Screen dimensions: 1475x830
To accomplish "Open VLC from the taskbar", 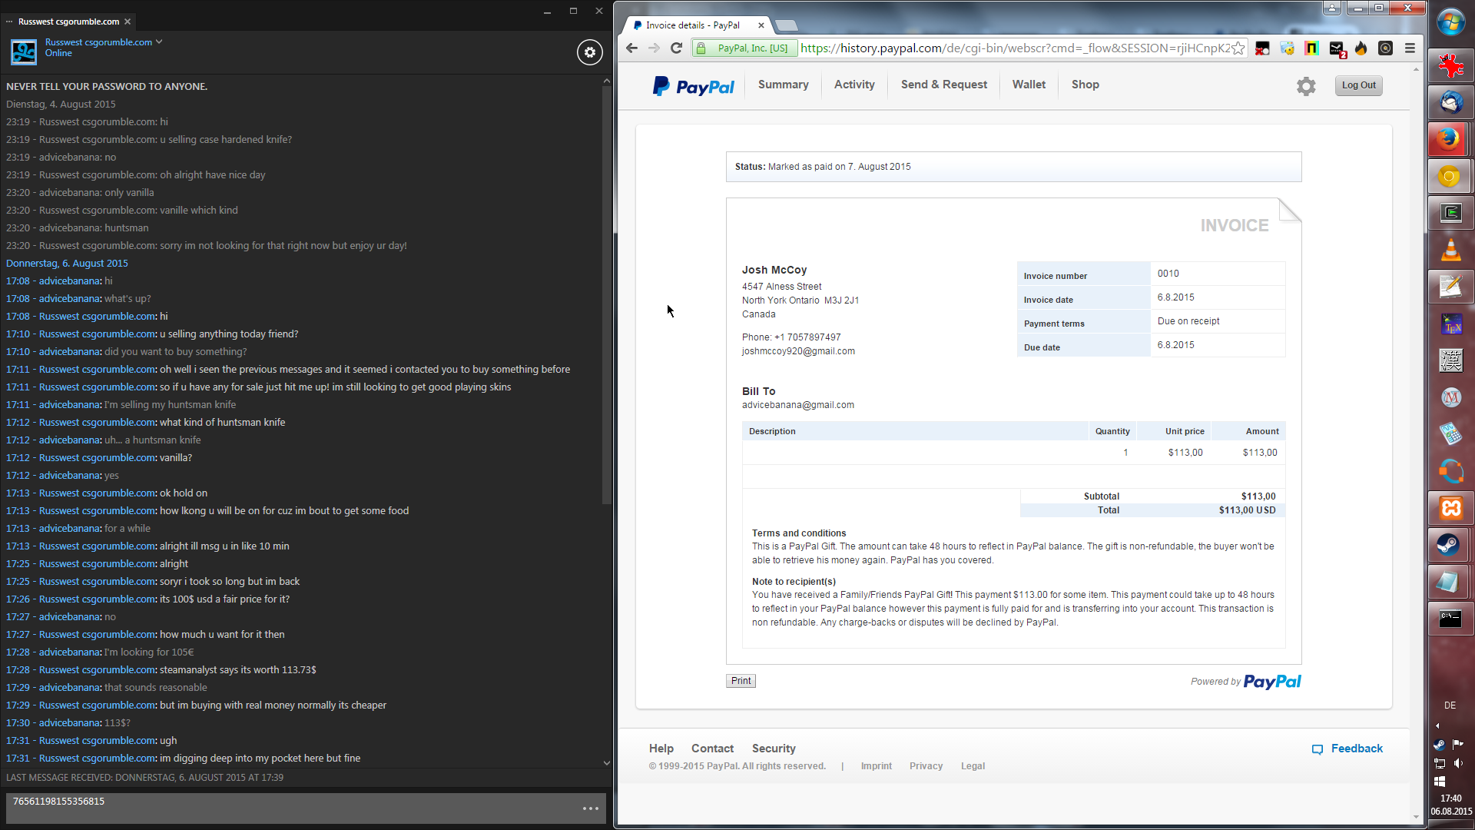I will click(x=1450, y=251).
